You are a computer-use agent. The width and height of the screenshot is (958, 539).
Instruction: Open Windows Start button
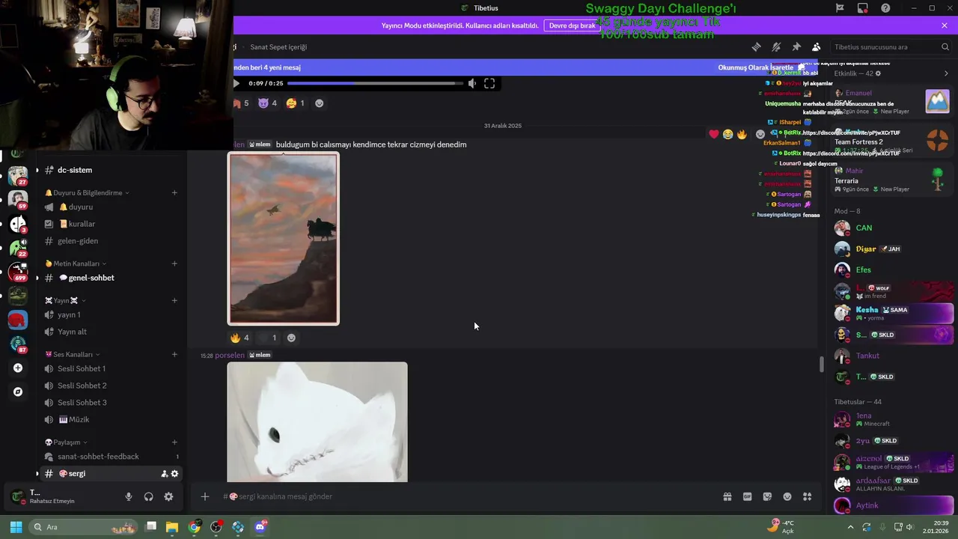pyautogui.click(x=16, y=527)
